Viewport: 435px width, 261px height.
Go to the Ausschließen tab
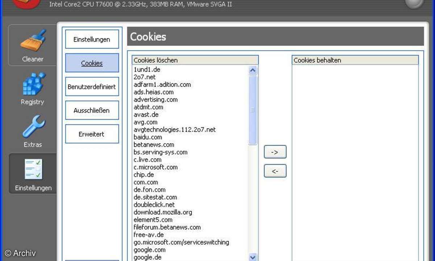92,111
